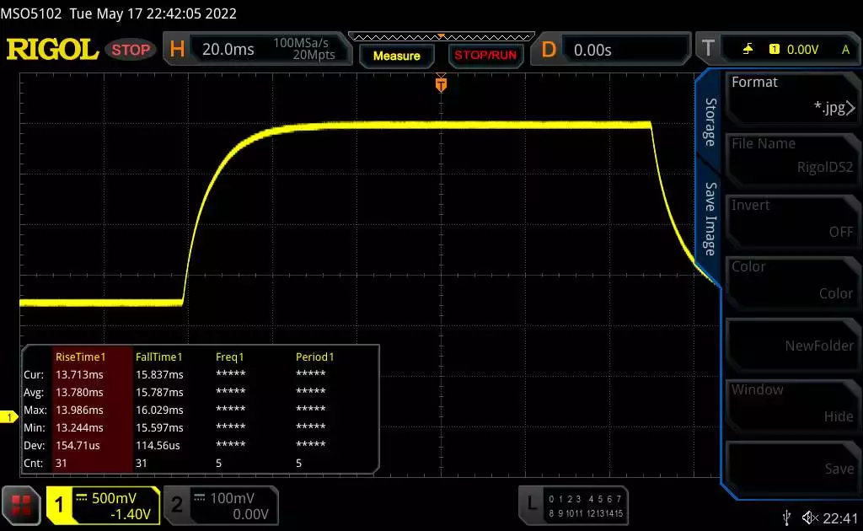Click the red grid function menu icon
Screen dimensions: 863x531
coord(21,505)
